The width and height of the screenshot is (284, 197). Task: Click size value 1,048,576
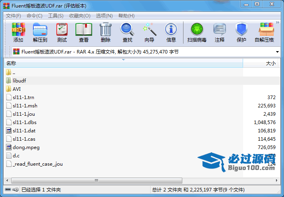tap(265, 122)
